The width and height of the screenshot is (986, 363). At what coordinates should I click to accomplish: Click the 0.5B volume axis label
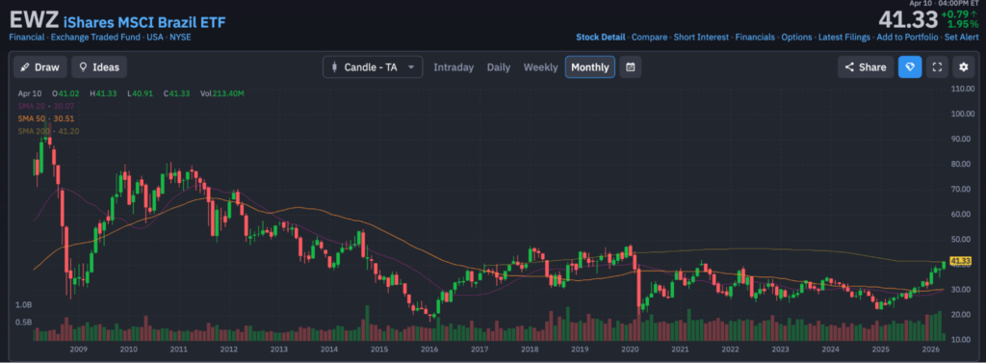click(x=23, y=323)
